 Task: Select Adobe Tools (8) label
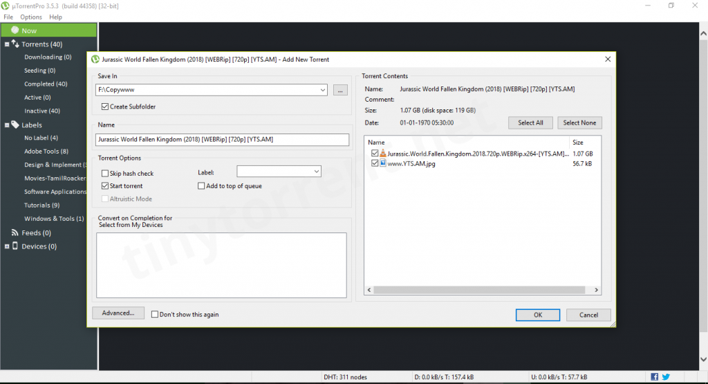46,152
